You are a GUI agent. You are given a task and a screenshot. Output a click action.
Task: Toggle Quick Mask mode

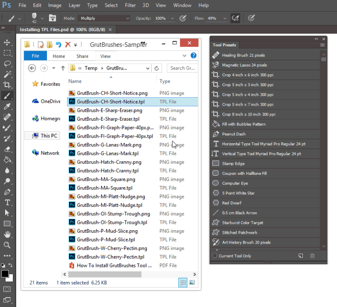coord(7,289)
